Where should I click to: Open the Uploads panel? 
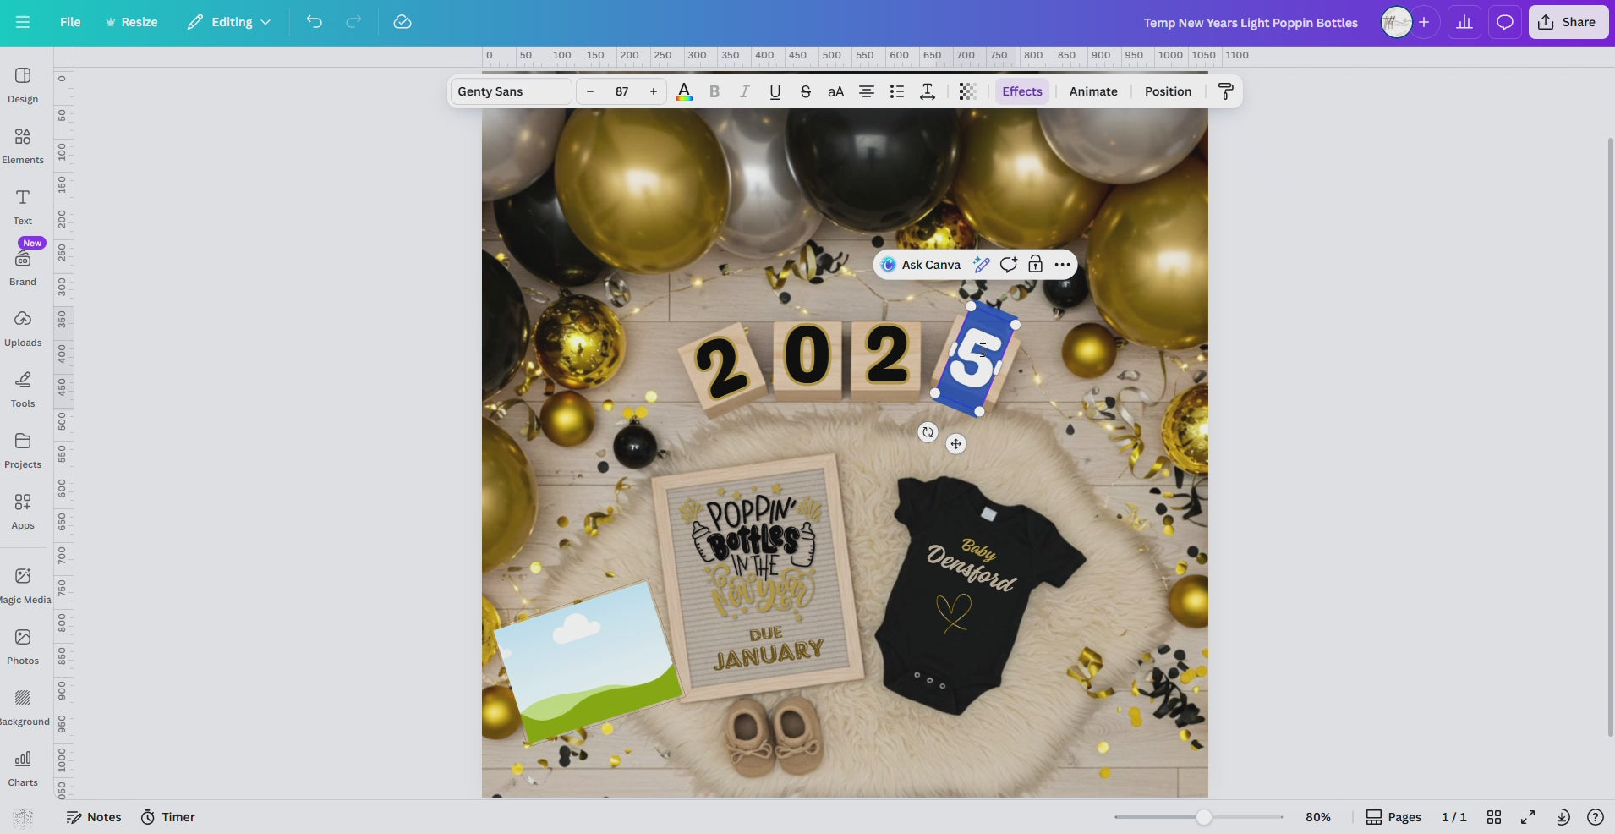pyautogui.click(x=22, y=327)
